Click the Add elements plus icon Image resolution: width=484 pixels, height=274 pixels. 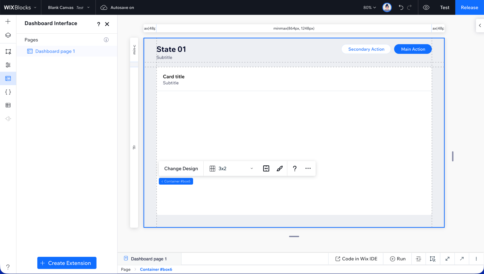click(8, 21)
